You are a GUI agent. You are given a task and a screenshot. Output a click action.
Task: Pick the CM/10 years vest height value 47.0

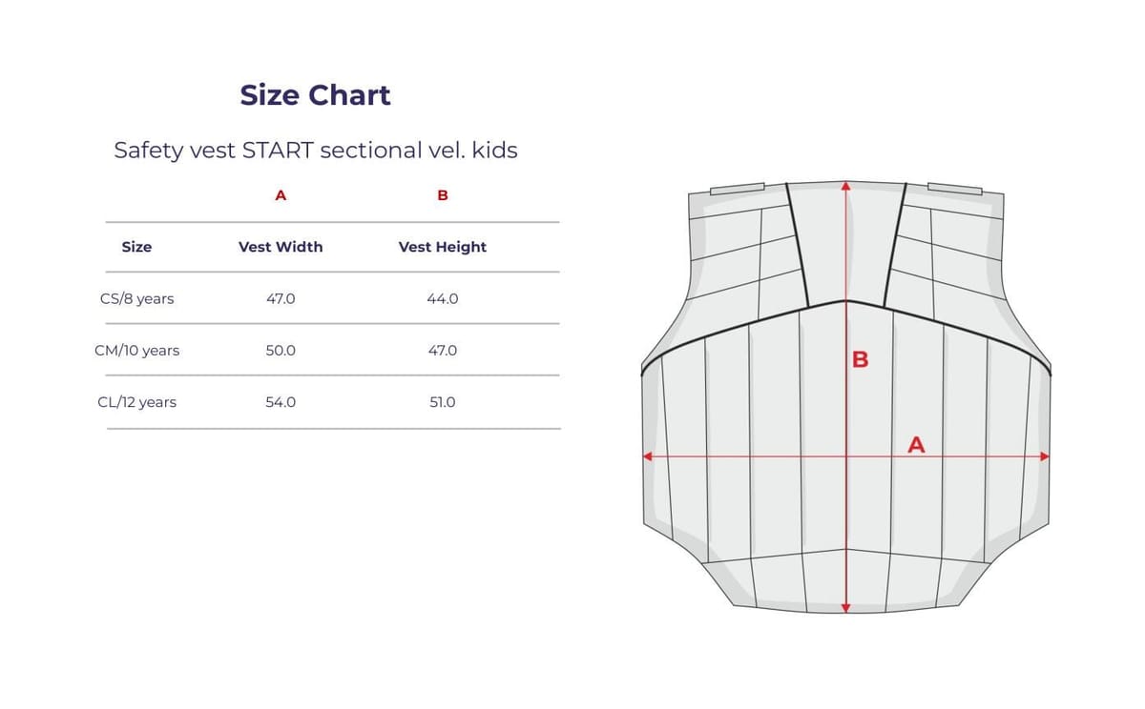click(x=443, y=350)
